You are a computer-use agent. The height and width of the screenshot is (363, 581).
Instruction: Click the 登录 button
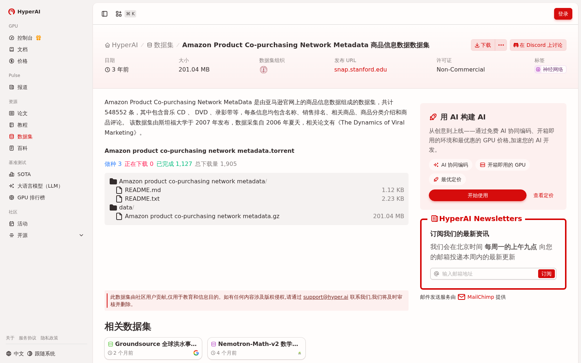tap(563, 14)
